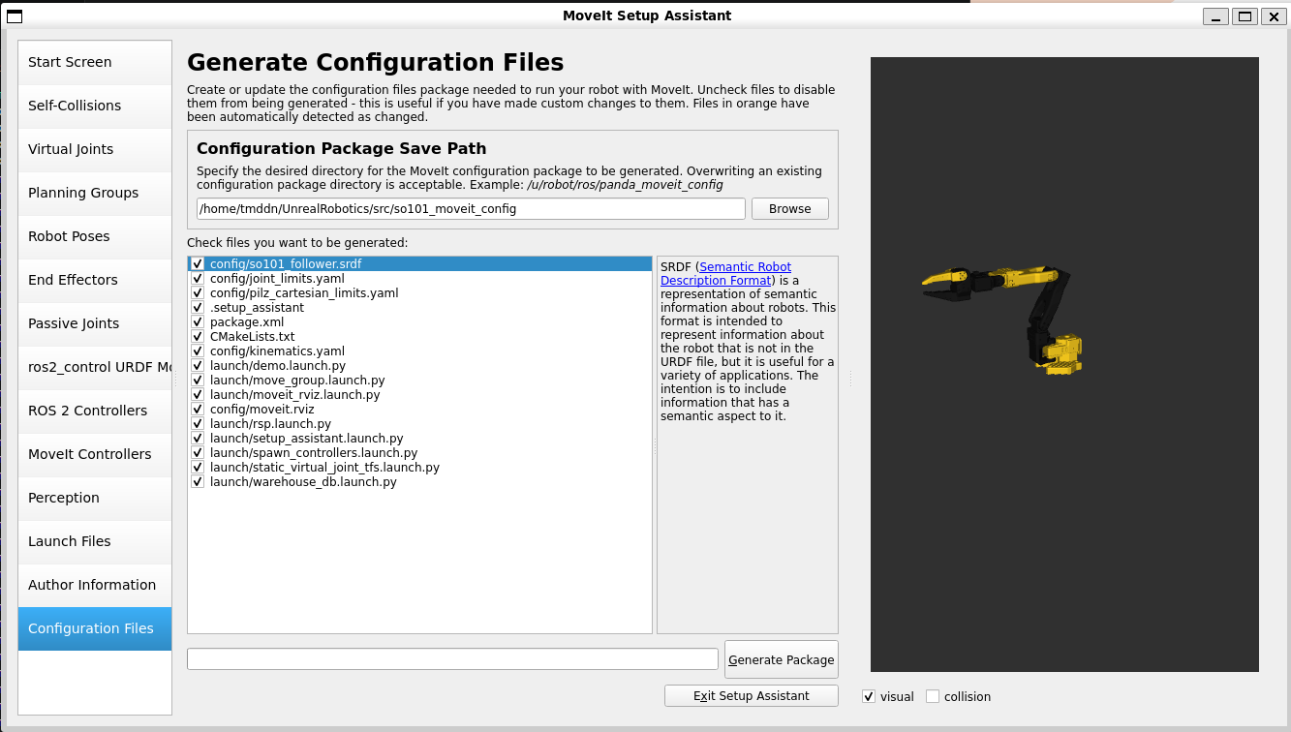The image size is (1291, 732).
Task: Minimize the MoveIt Setup Assistant window
Action: coord(1216,16)
